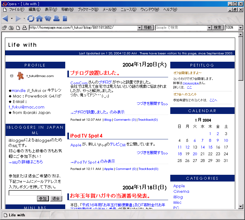Image resolution: width=245 pixels, height=220 pixels.
Task: Click the vertical scrollbar thumb
Action: 241,59
